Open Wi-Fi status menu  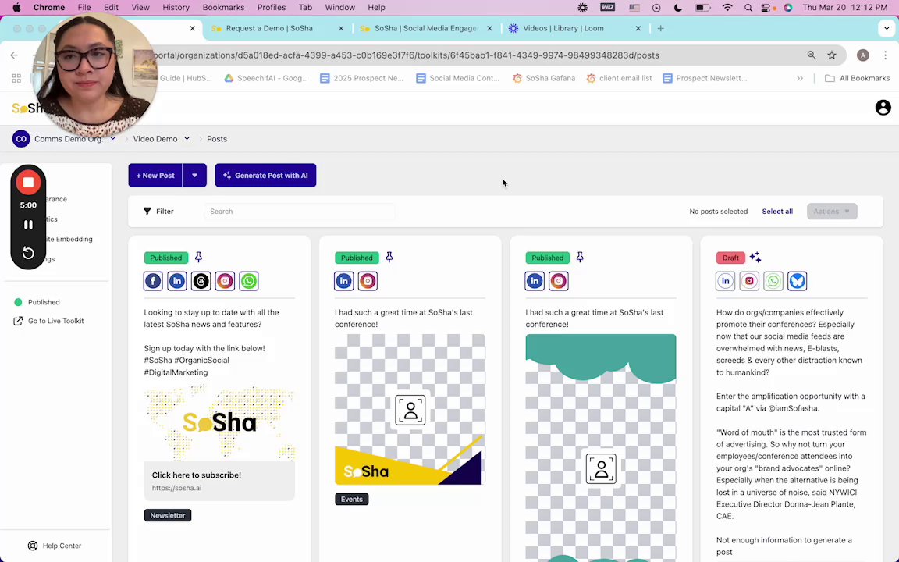[x=727, y=8]
